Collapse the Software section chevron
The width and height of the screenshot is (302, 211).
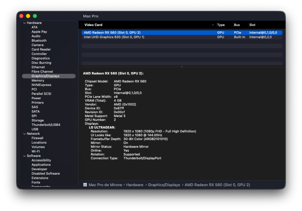pyautogui.click(x=24, y=156)
